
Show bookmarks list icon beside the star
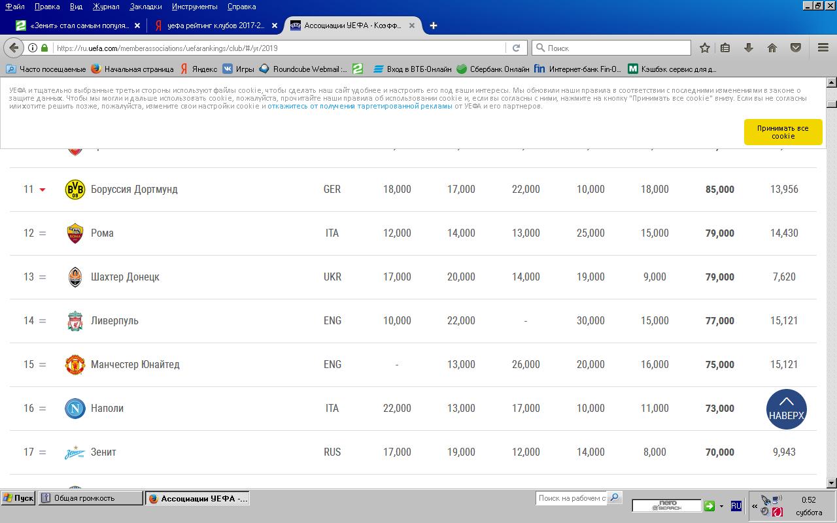click(x=725, y=48)
